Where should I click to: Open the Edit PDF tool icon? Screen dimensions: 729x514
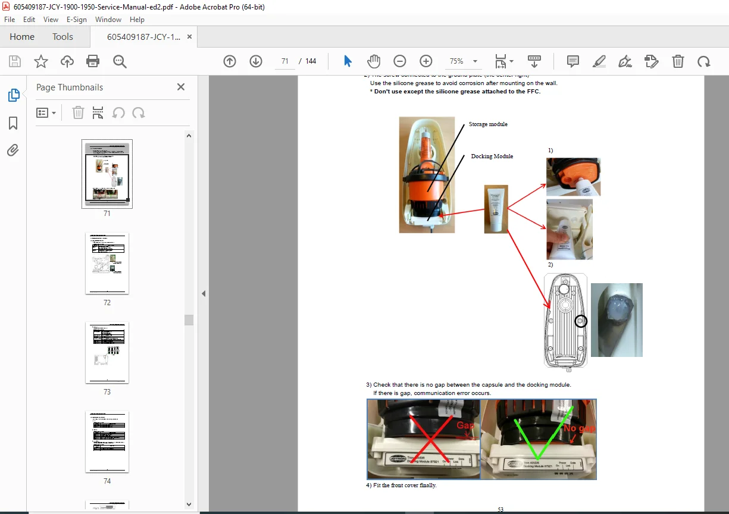(x=652, y=61)
